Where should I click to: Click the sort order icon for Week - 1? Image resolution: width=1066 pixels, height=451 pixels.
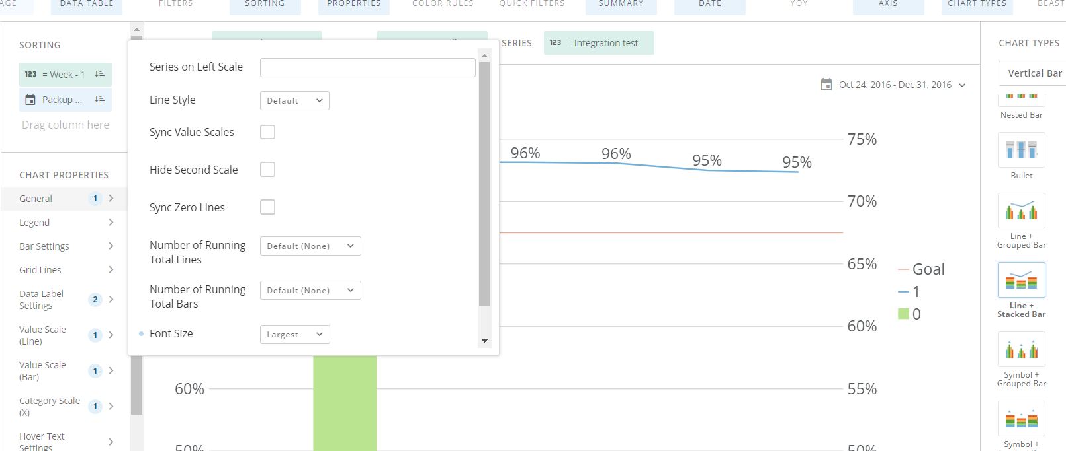point(100,74)
